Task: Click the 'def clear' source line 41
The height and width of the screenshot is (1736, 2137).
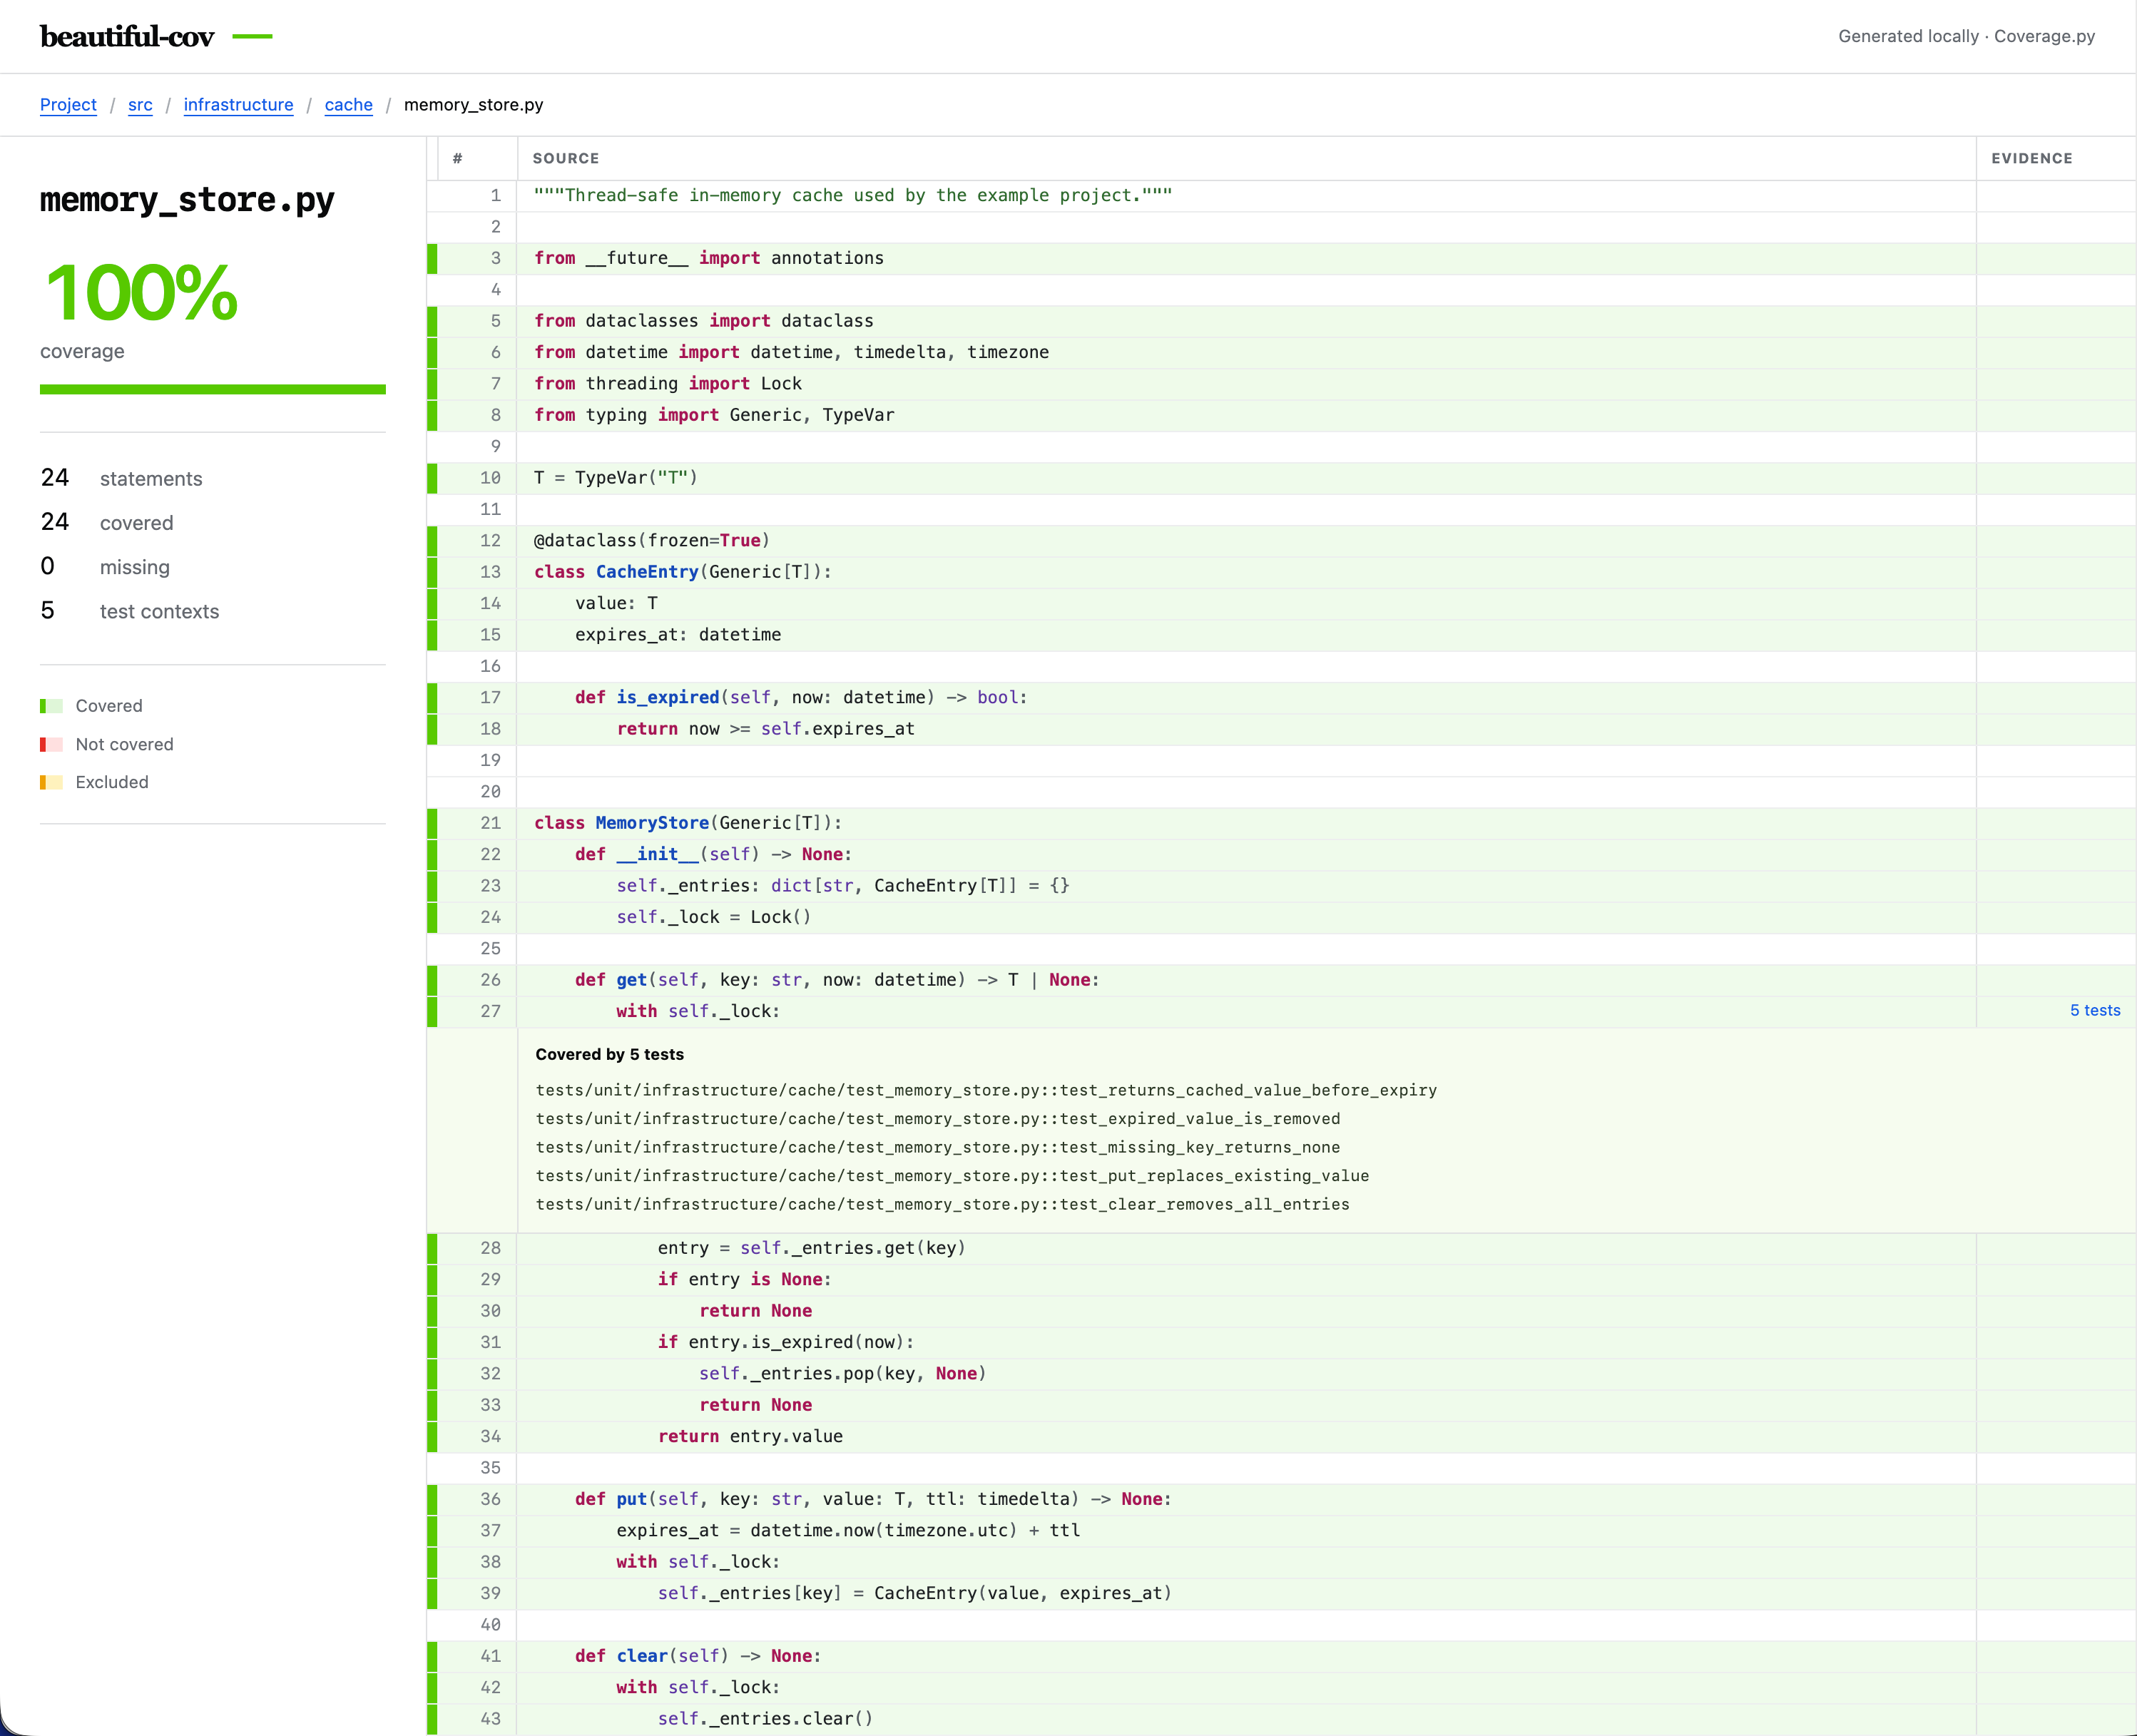Action: coord(698,1656)
